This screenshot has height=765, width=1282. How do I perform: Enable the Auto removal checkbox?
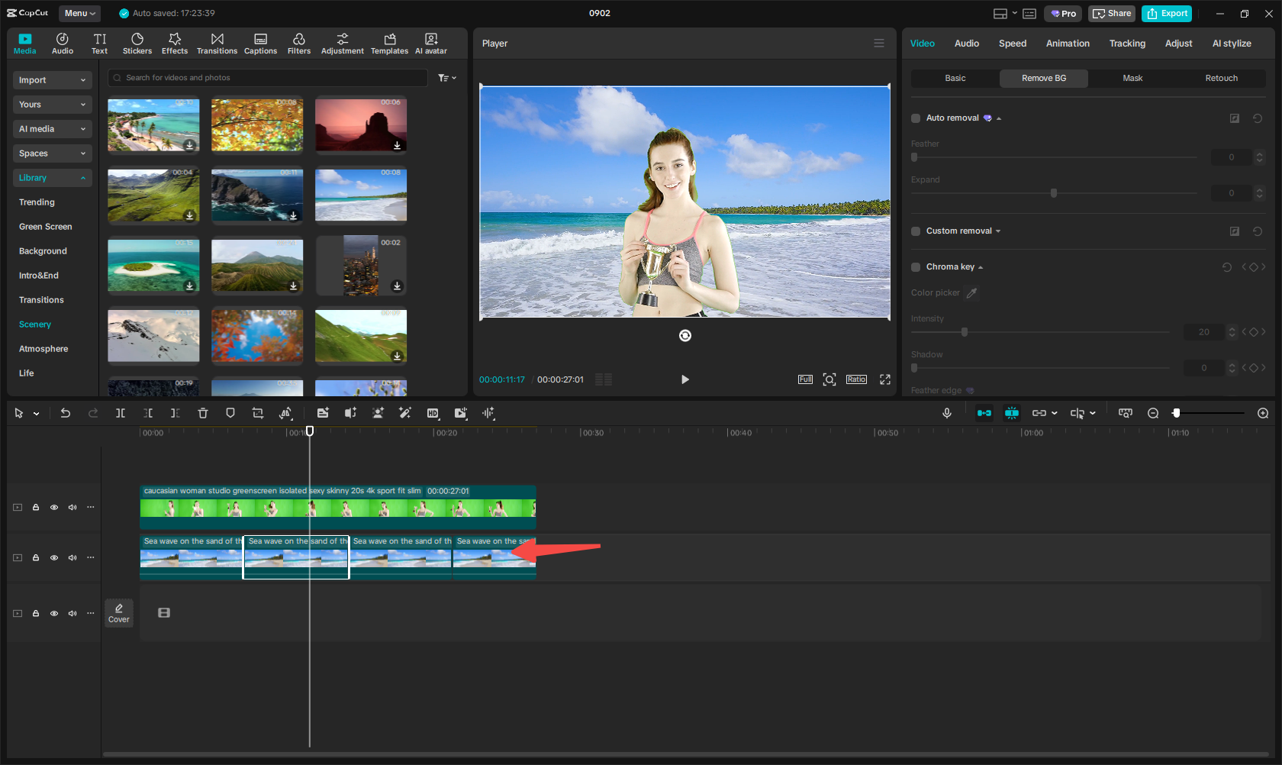pyautogui.click(x=916, y=118)
